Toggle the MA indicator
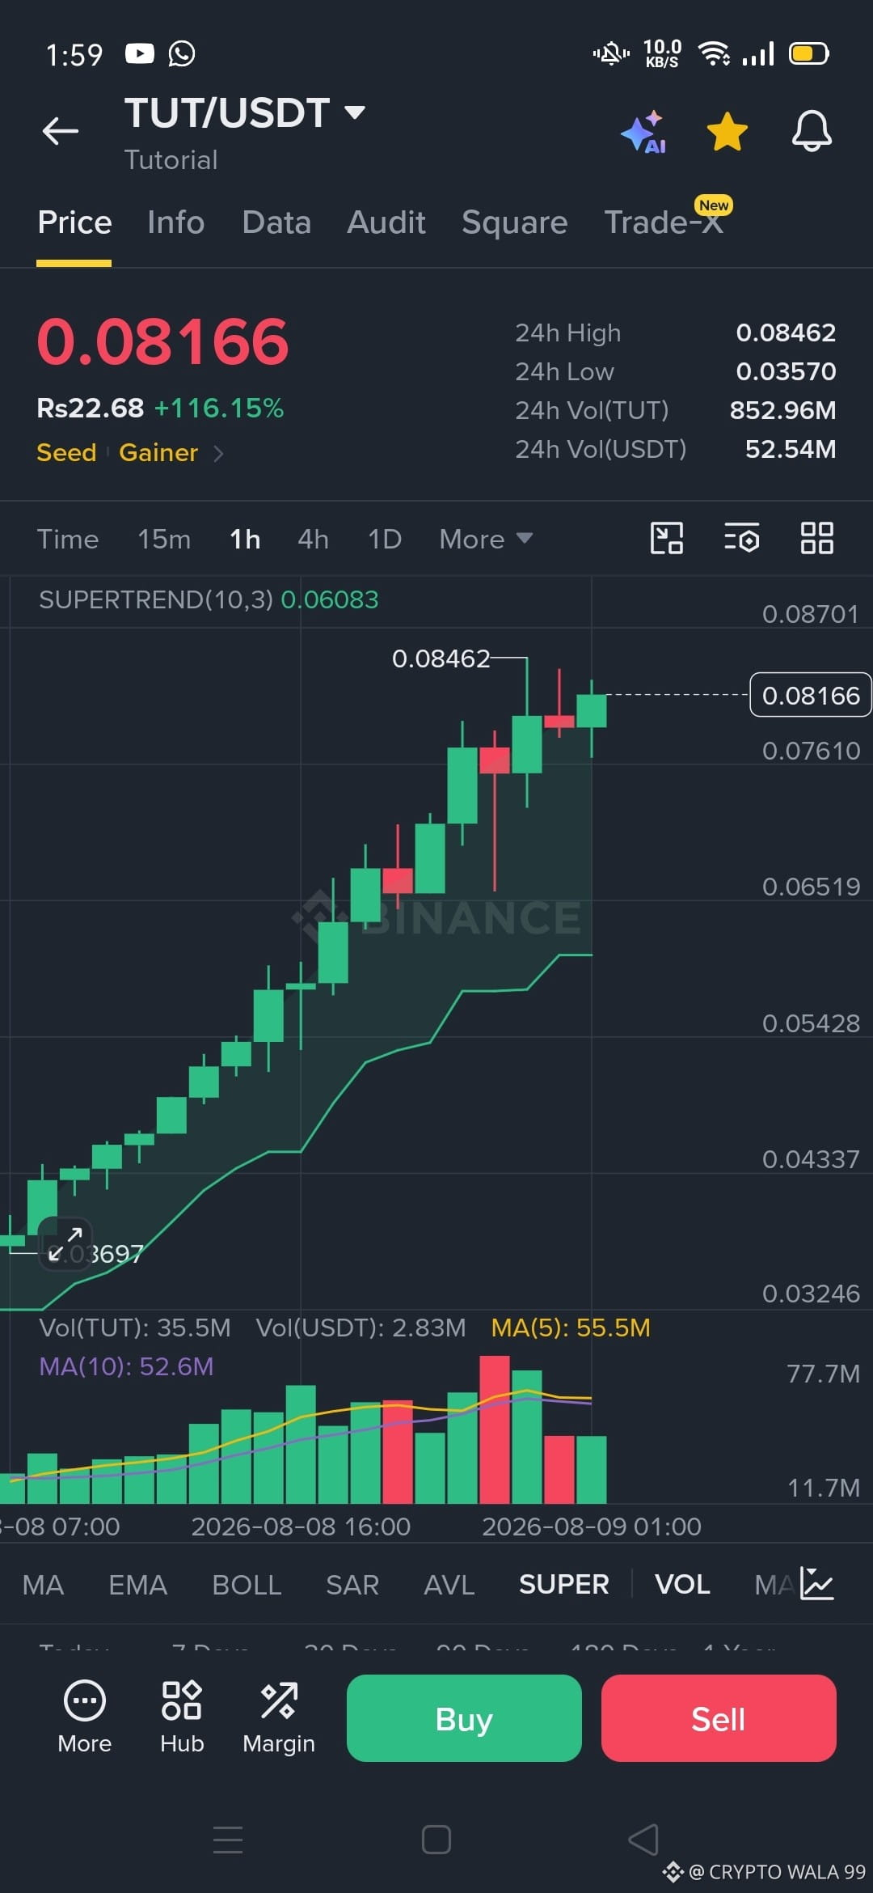Screen dimensions: 873x1893 click(43, 1584)
